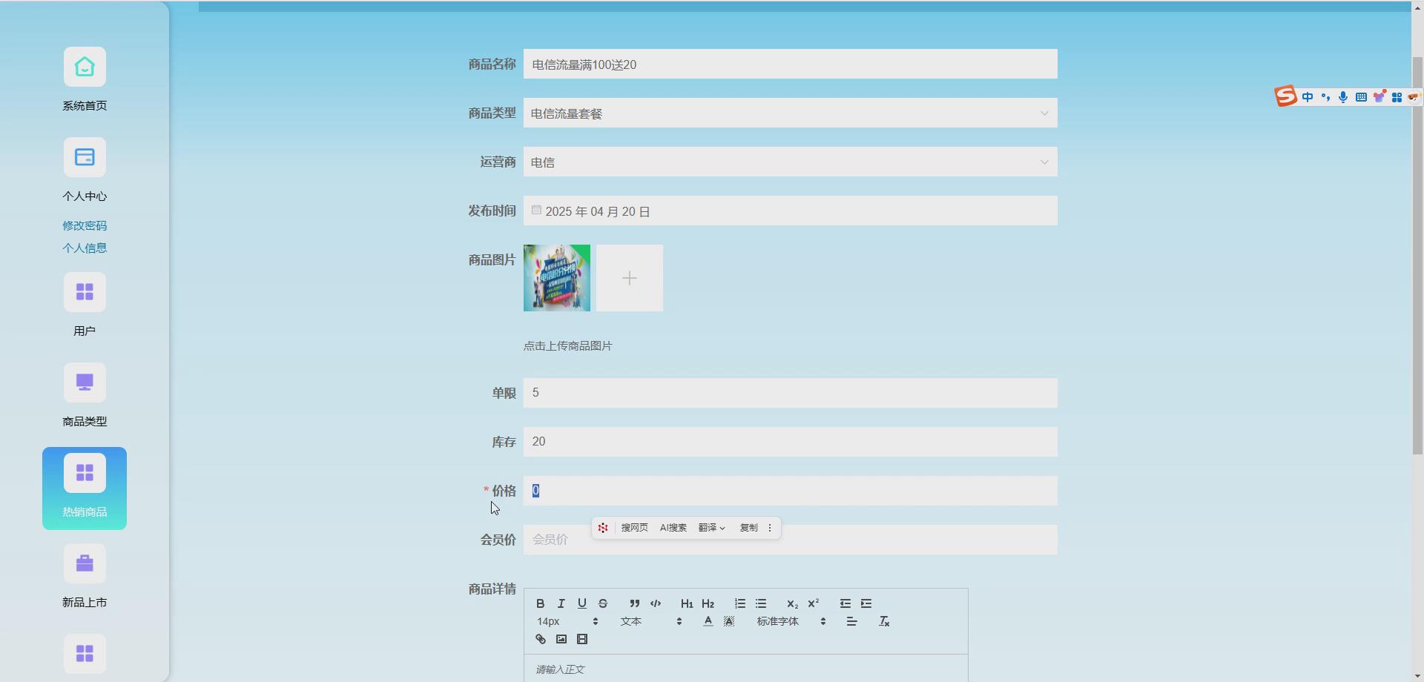The width and height of the screenshot is (1424, 682).
Task: Open the 商品类型 dropdown
Action: pos(791,113)
